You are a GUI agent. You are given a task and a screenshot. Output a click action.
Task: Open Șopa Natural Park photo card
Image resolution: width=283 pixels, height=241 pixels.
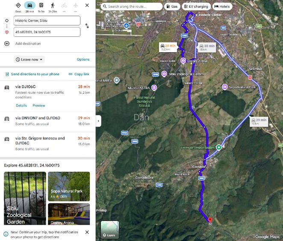click(x=69, y=186)
